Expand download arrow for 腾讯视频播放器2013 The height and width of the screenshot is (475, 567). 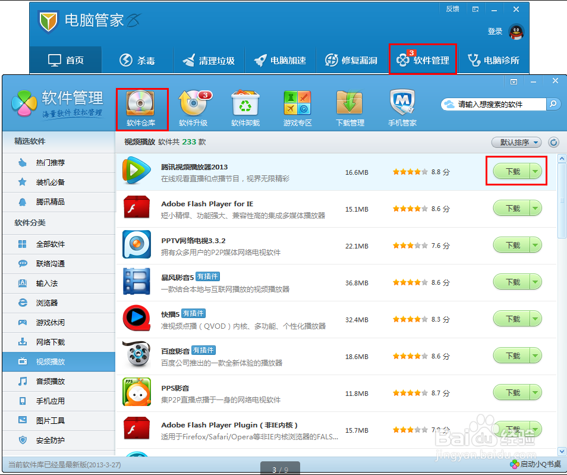pos(535,171)
